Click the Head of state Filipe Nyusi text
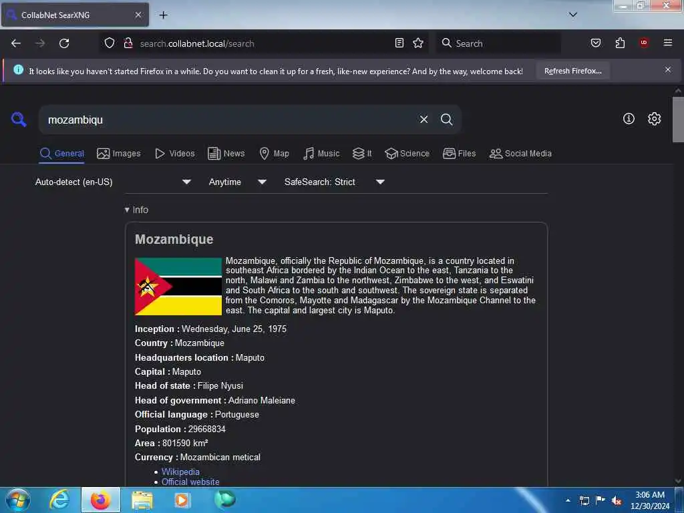This screenshot has height=513, width=684. (x=188, y=385)
